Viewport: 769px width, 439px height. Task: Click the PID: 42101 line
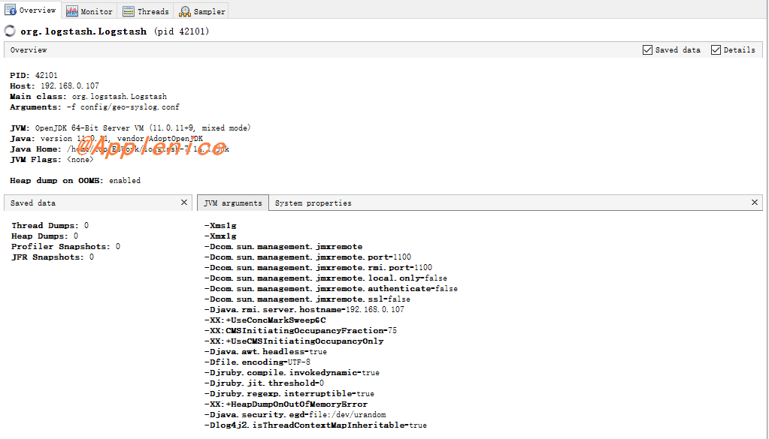(33, 75)
